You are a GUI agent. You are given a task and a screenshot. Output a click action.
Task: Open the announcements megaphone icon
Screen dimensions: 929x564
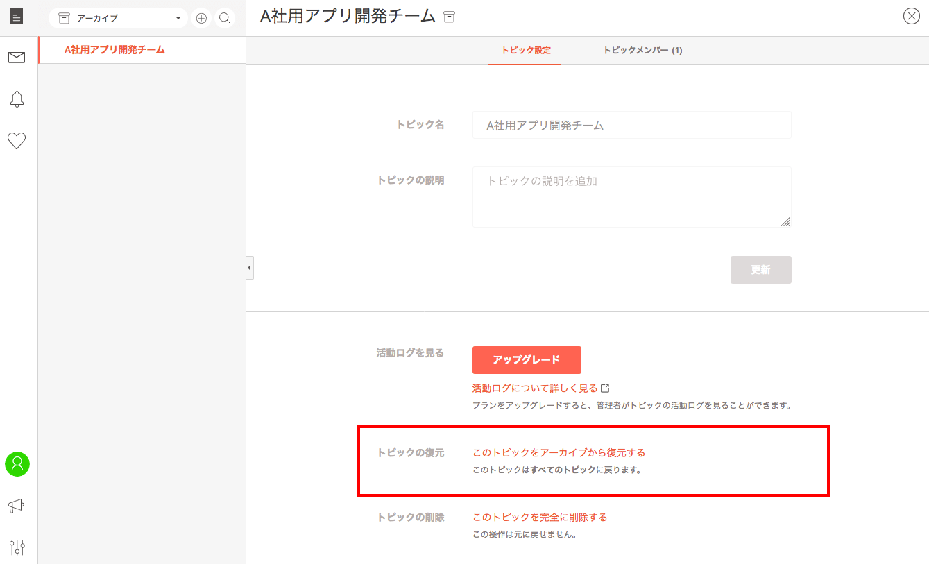(x=17, y=506)
